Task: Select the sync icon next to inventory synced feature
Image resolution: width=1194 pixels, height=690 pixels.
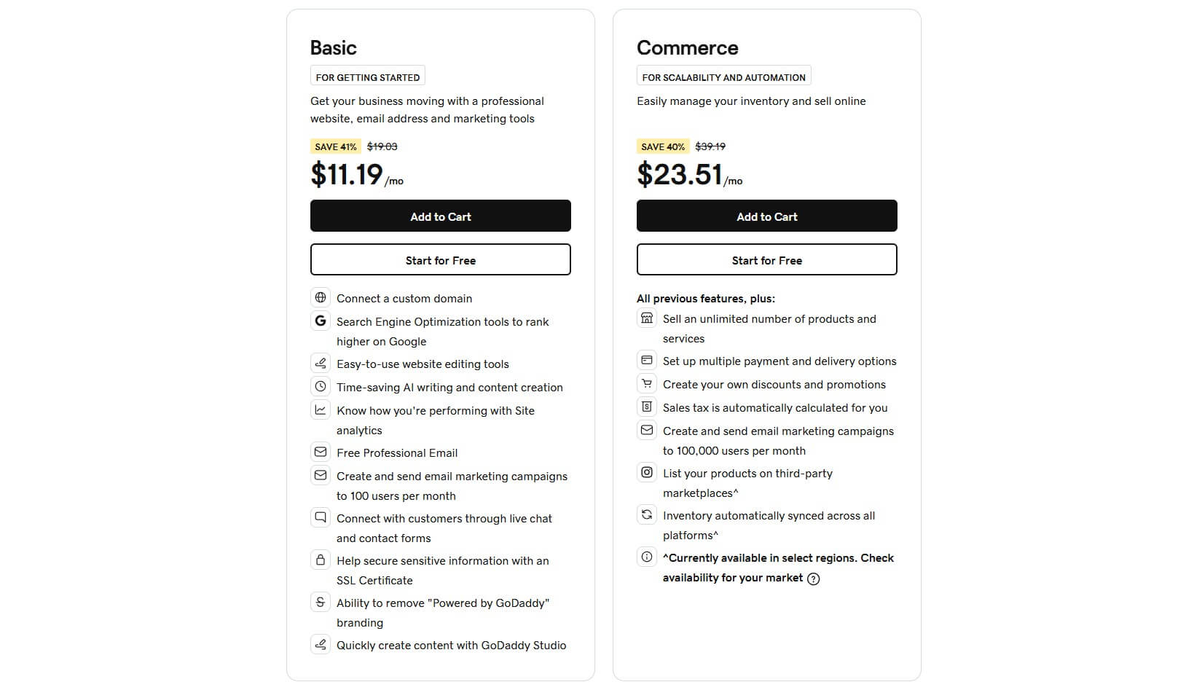Action: tap(647, 514)
